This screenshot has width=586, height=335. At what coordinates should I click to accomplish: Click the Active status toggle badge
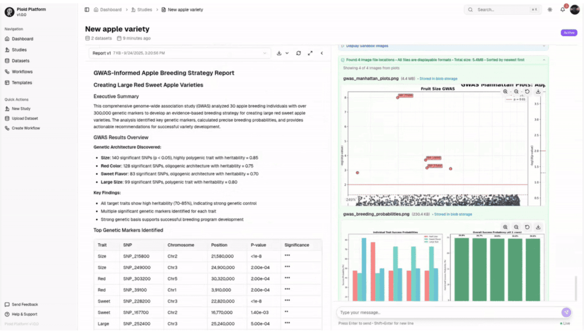click(x=568, y=33)
